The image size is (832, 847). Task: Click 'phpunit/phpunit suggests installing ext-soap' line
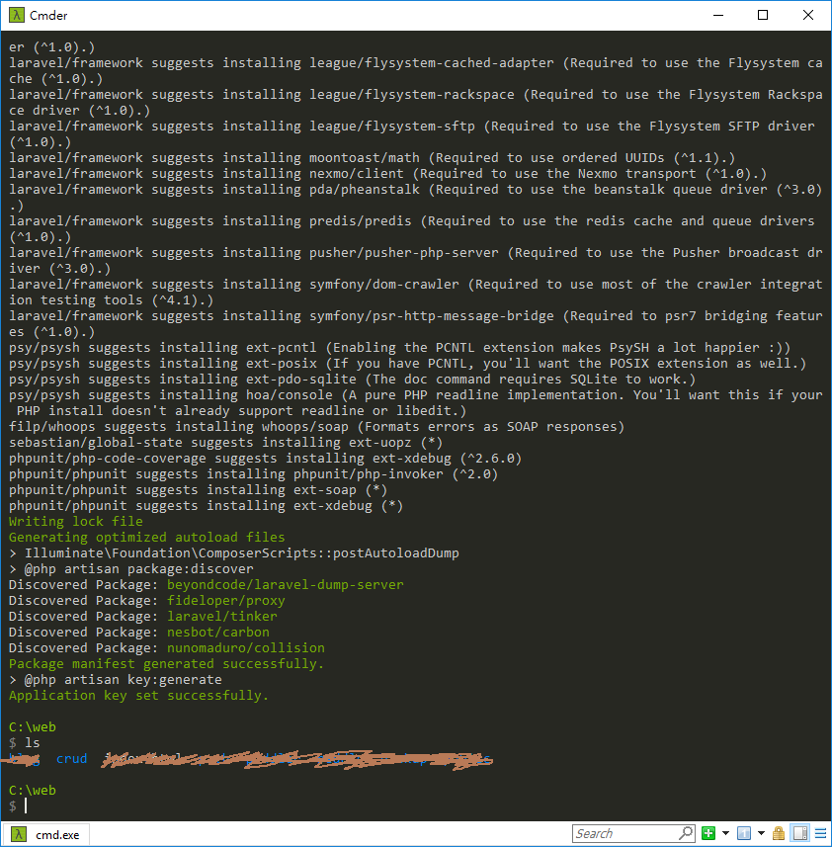tap(199, 490)
